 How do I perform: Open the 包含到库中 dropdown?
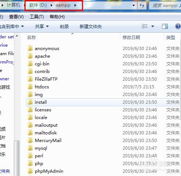pos(12,26)
